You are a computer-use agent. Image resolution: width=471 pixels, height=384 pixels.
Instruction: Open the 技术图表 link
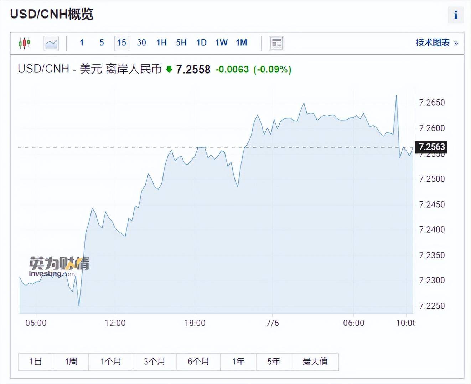[436, 43]
